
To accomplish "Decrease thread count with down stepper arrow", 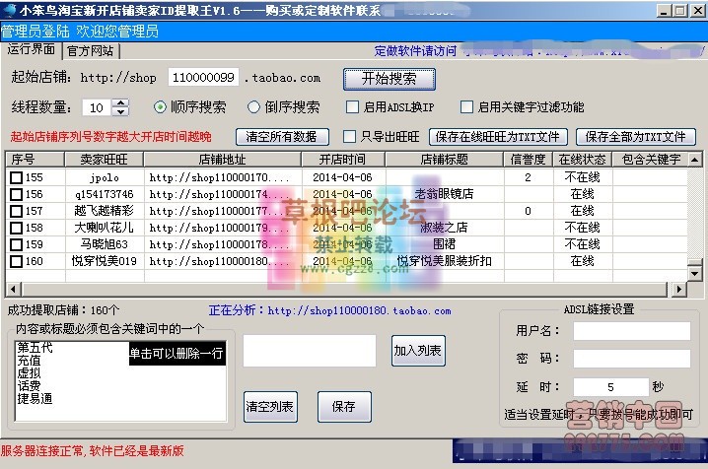I will (120, 111).
